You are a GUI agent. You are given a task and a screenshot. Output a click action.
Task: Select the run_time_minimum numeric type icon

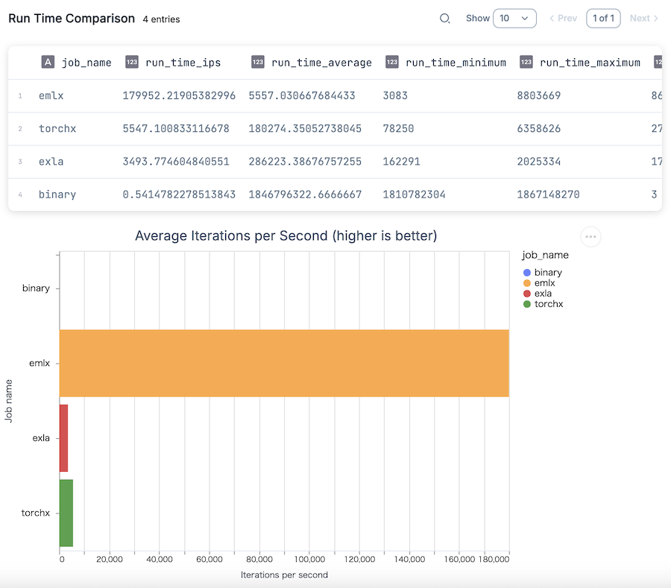point(392,62)
